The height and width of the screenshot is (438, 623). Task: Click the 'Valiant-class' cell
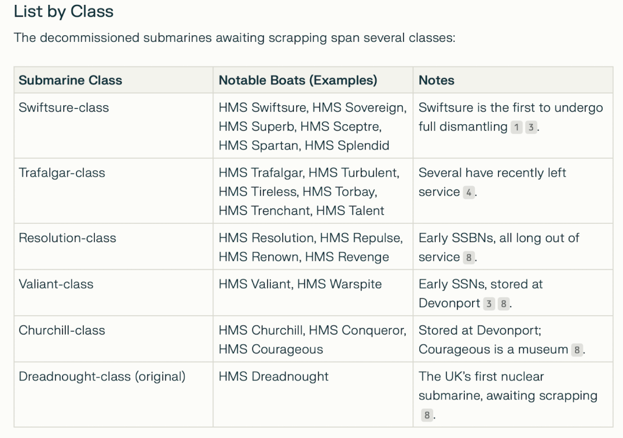coord(56,284)
